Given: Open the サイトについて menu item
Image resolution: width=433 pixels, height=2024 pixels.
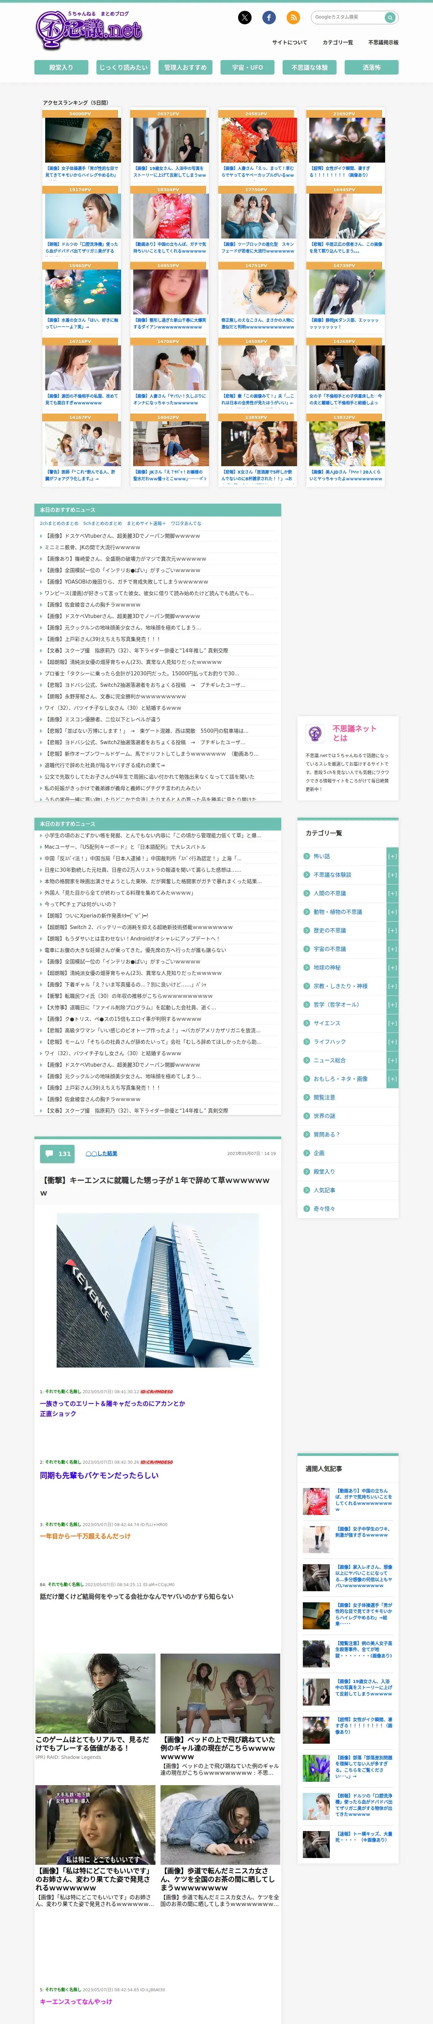Looking at the screenshot, I should pos(289,43).
